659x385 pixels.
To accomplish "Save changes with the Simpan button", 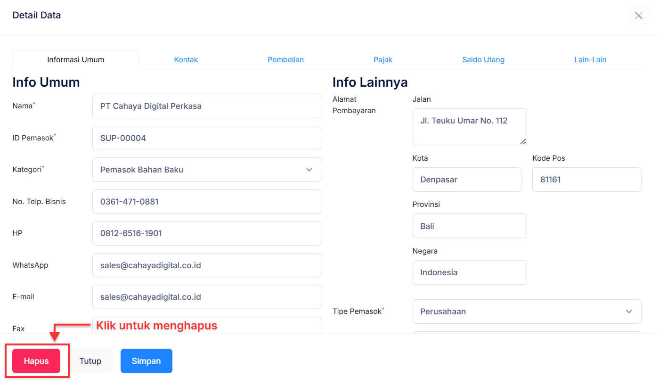I will (146, 361).
